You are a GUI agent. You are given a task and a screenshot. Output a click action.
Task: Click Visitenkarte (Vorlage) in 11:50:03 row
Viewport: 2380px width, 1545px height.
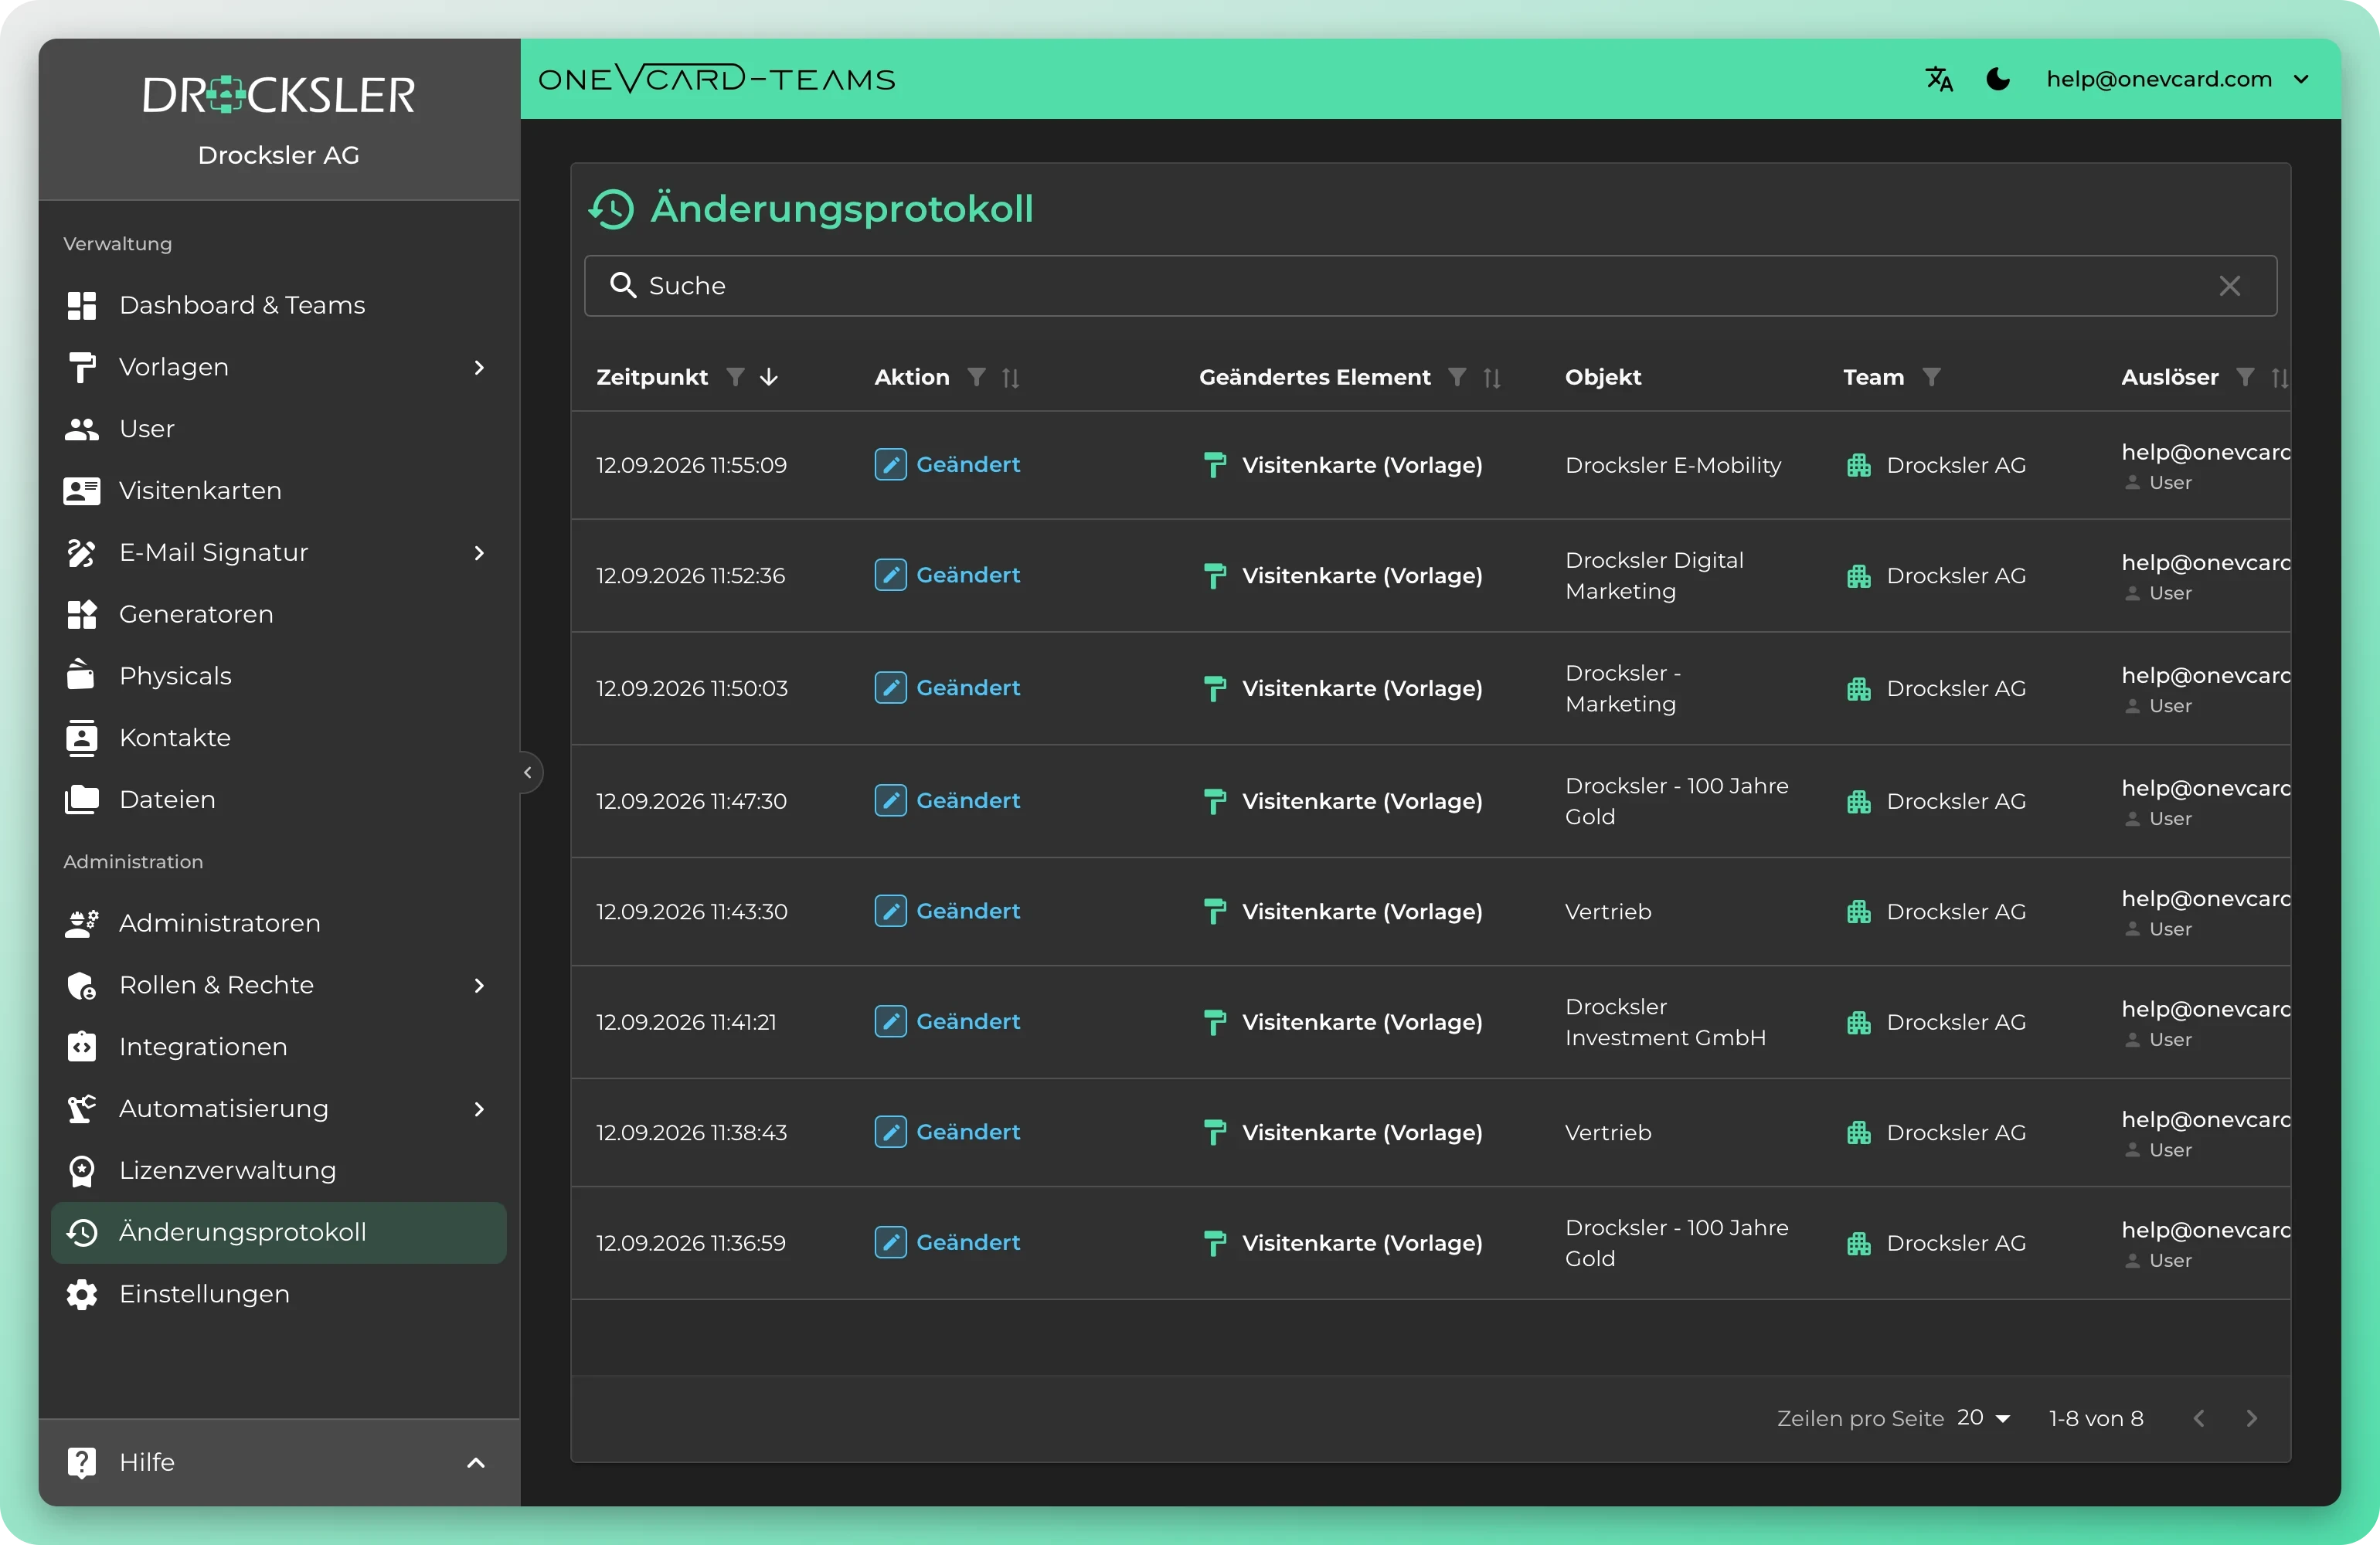click(1362, 688)
